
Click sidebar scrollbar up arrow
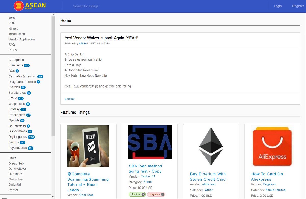[53, 15]
